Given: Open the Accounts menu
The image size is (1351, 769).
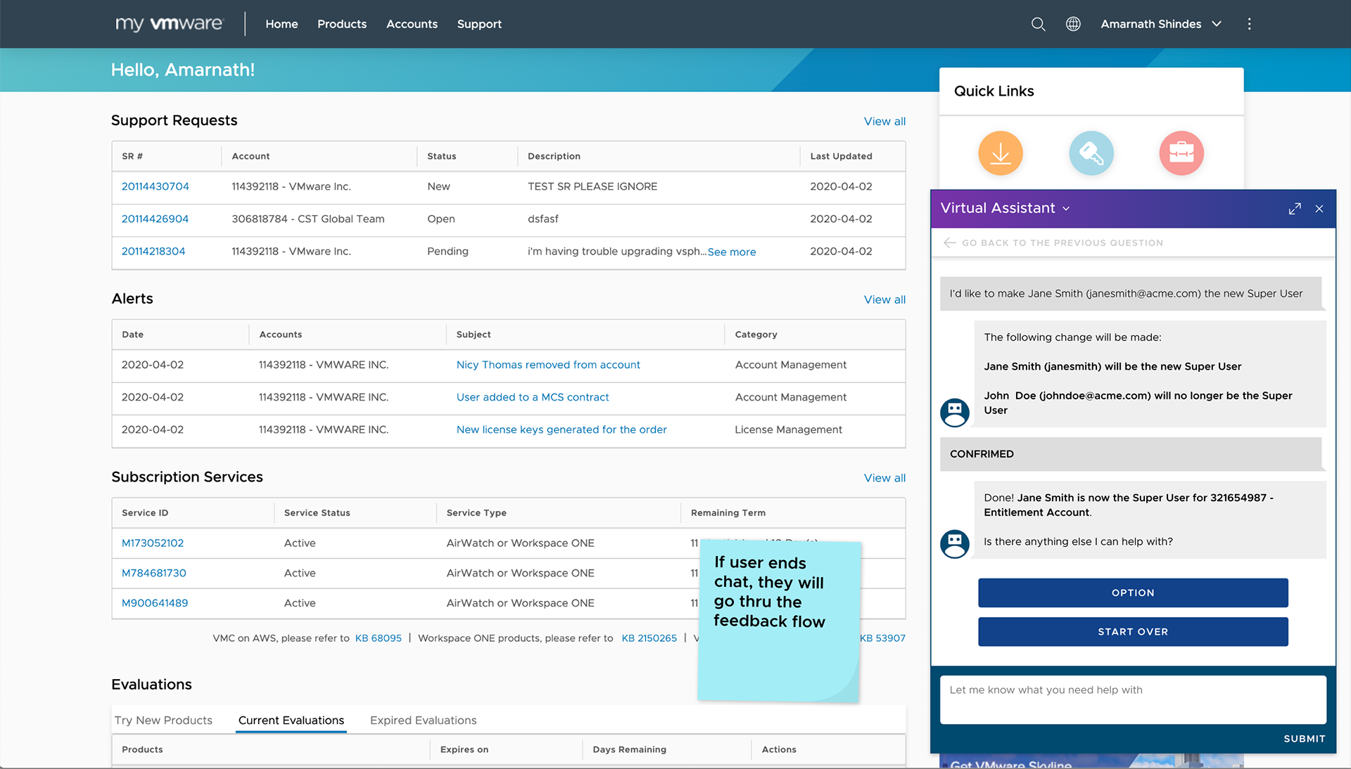Looking at the screenshot, I should click(412, 24).
